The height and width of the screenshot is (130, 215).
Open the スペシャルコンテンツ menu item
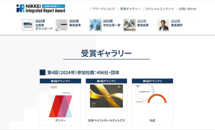point(160,9)
